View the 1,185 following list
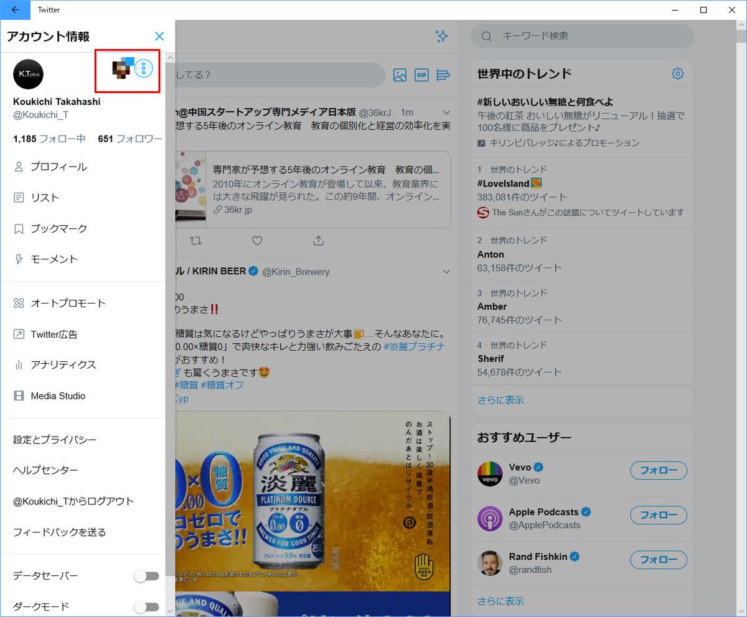Image resolution: width=747 pixels, height=617 pixels. (x=49, y=139)
